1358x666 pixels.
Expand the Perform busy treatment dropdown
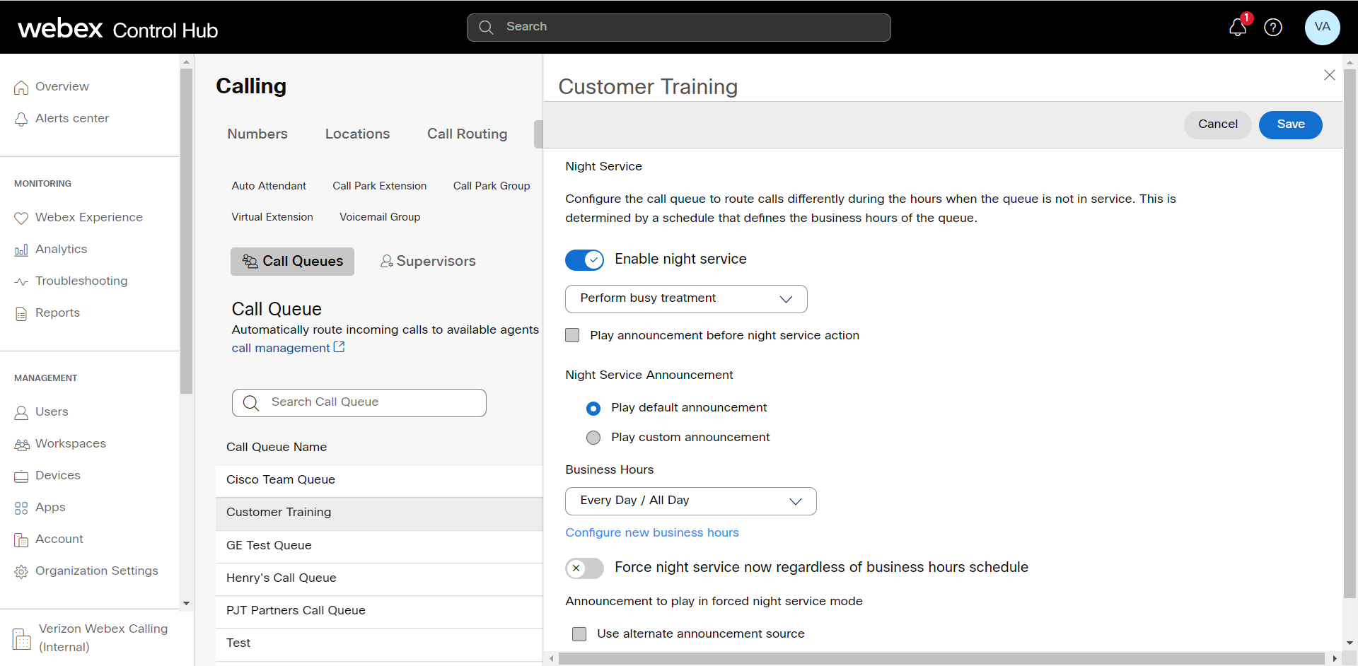(685, 298)
